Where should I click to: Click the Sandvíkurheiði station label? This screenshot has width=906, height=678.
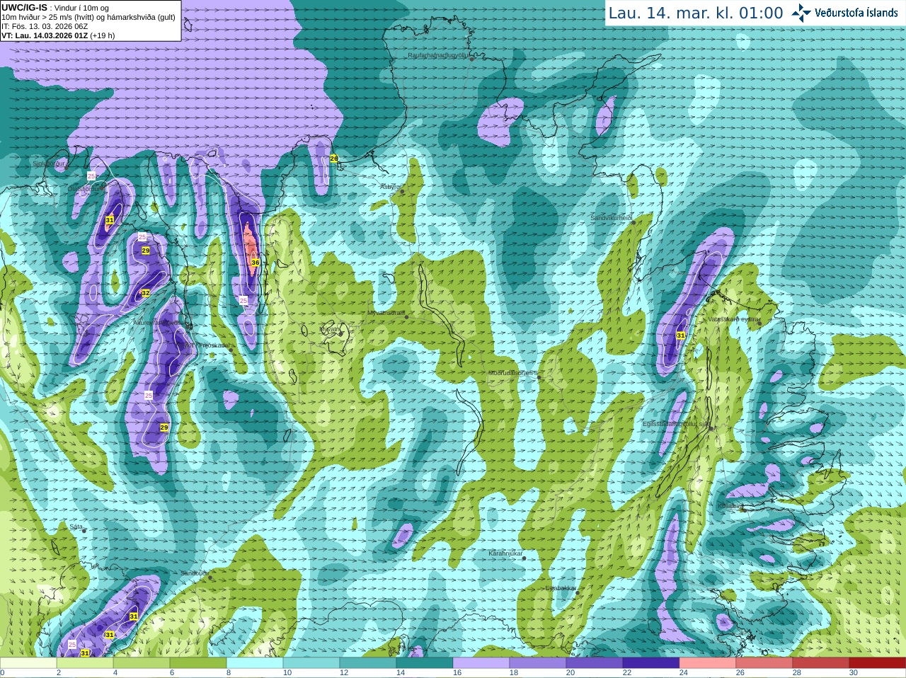612,218
